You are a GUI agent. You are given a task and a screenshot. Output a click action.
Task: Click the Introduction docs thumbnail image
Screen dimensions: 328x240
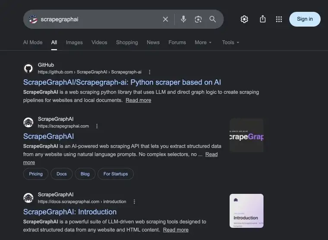(x=246, y=211)
